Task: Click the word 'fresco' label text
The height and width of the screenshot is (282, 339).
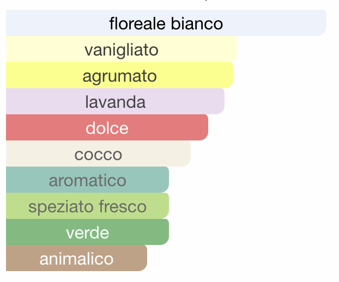Action: point(123,207)
